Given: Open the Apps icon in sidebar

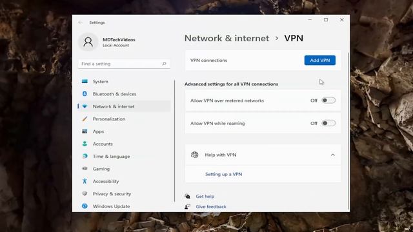Looking at the screenshot, I should pyautogui.click(x=85, y=131).
